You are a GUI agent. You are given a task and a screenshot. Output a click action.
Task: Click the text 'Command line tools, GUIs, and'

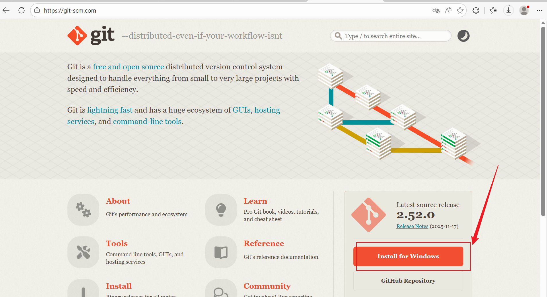[x=145, y=254]
